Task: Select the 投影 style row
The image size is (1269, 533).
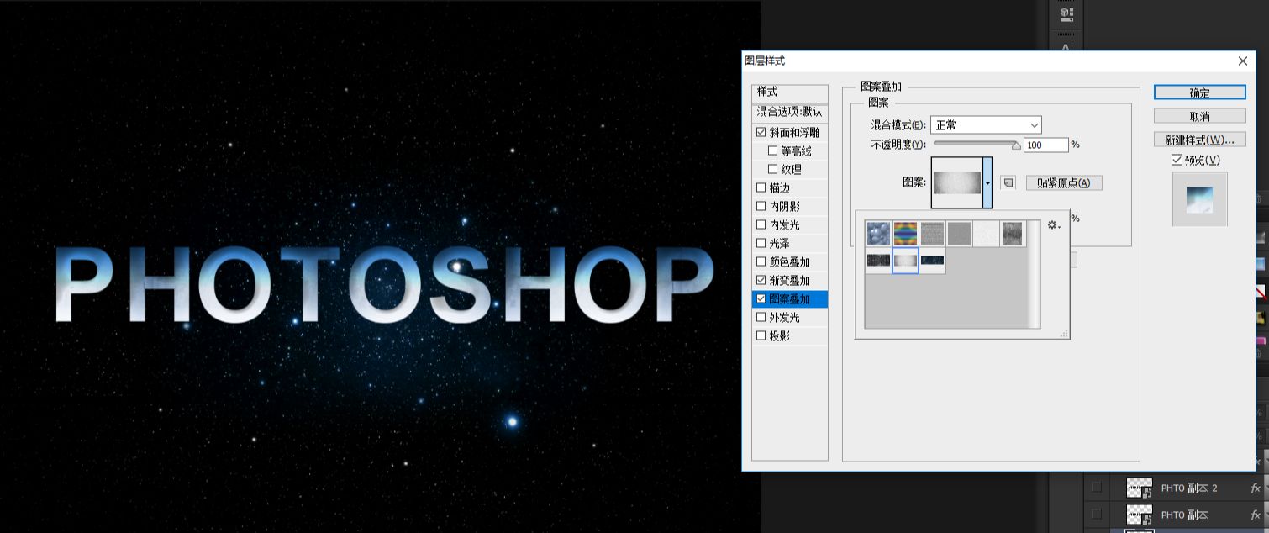Action: click(x=790, y=336)
